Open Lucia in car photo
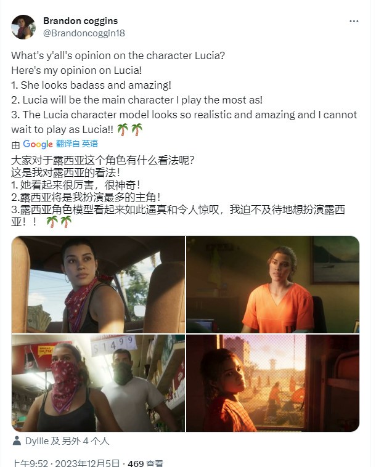 click(x=98, y=285)
